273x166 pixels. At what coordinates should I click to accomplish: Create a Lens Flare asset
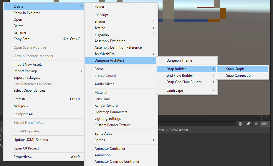[x=121, y=99]
